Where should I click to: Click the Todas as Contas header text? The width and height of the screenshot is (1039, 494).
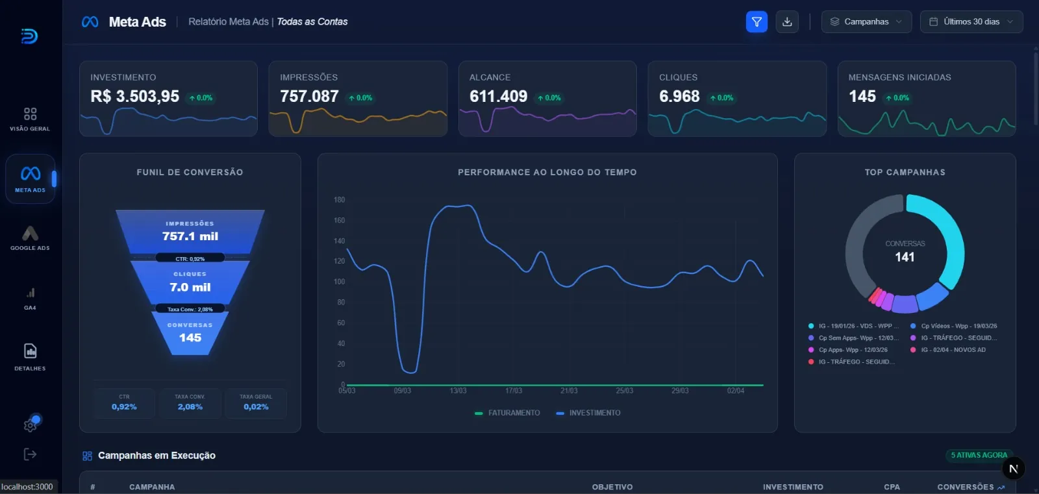coord(312,21)
